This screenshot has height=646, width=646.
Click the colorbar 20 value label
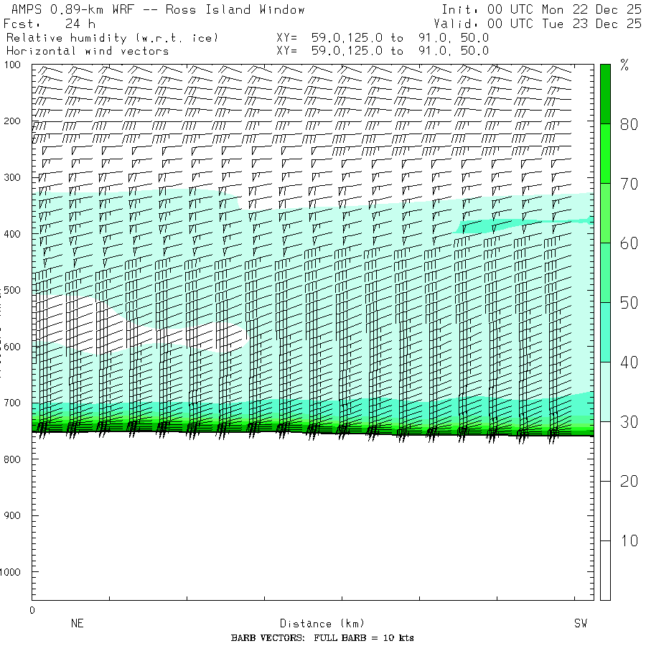tap(629, 481)
